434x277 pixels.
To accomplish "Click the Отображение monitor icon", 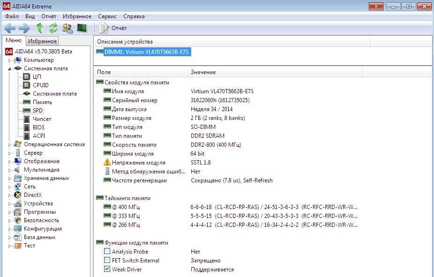I will point(18,161).
